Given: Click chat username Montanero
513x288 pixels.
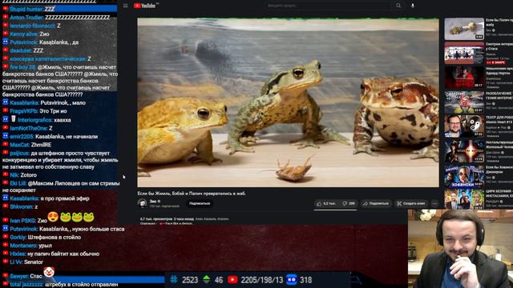Looking at the screenshot, I should (23, 246).
